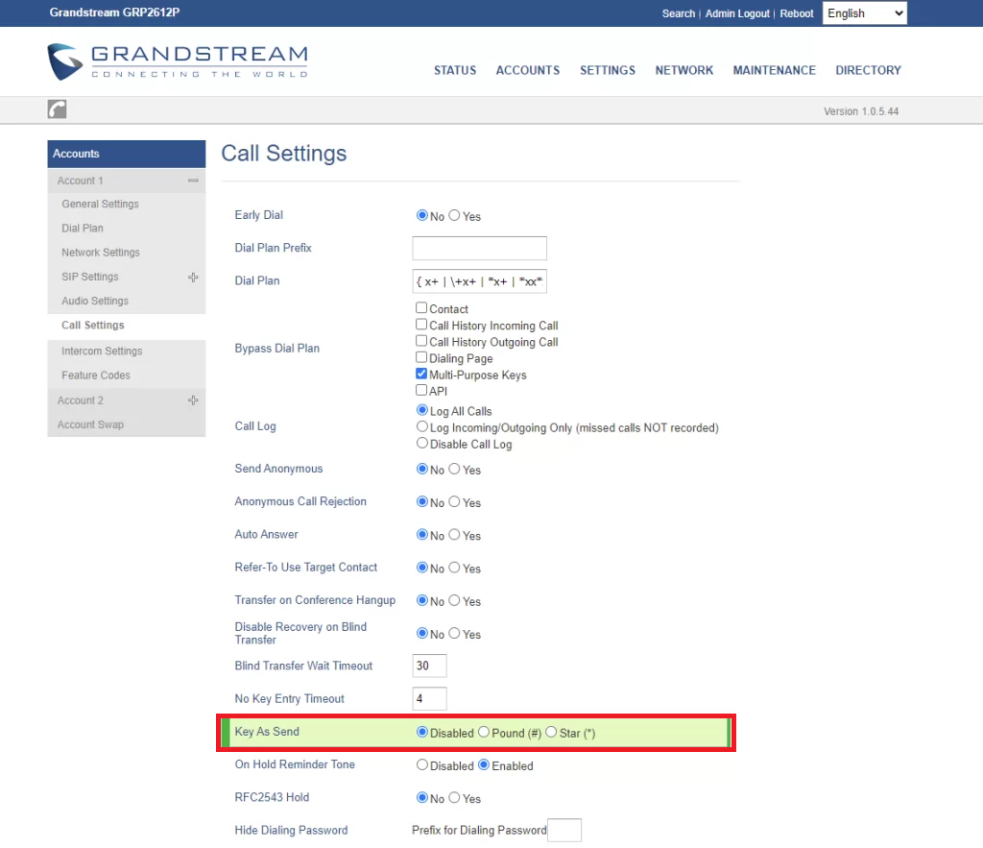Select Pound (#) for Key As Send
The height and width of the screenshot is (848, 983).
(484, 733)
